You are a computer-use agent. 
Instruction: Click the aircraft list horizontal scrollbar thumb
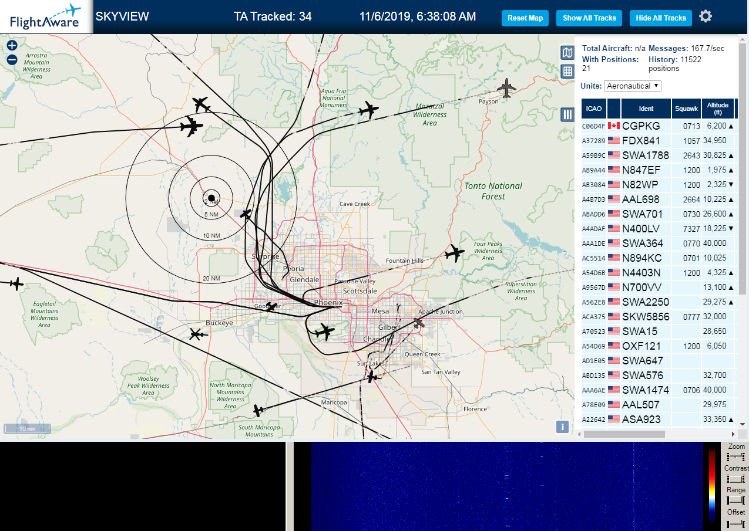coord(624,434)
